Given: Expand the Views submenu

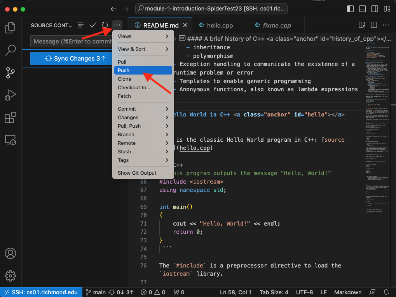Looking at the screenshot, I should (x=143, y=36).
